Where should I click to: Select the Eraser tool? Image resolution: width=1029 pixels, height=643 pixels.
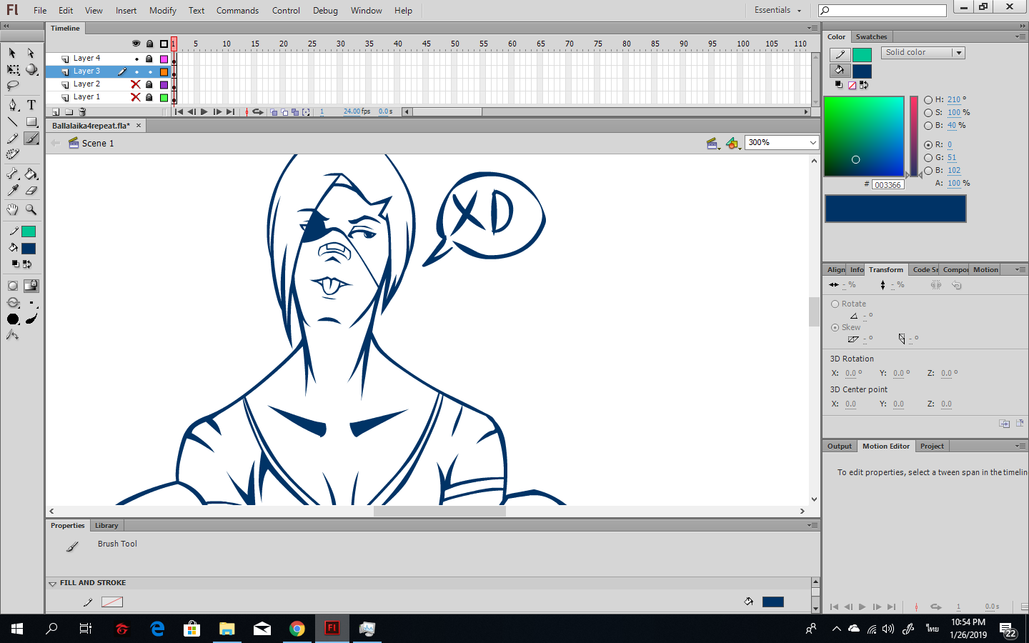pos(31,190)
